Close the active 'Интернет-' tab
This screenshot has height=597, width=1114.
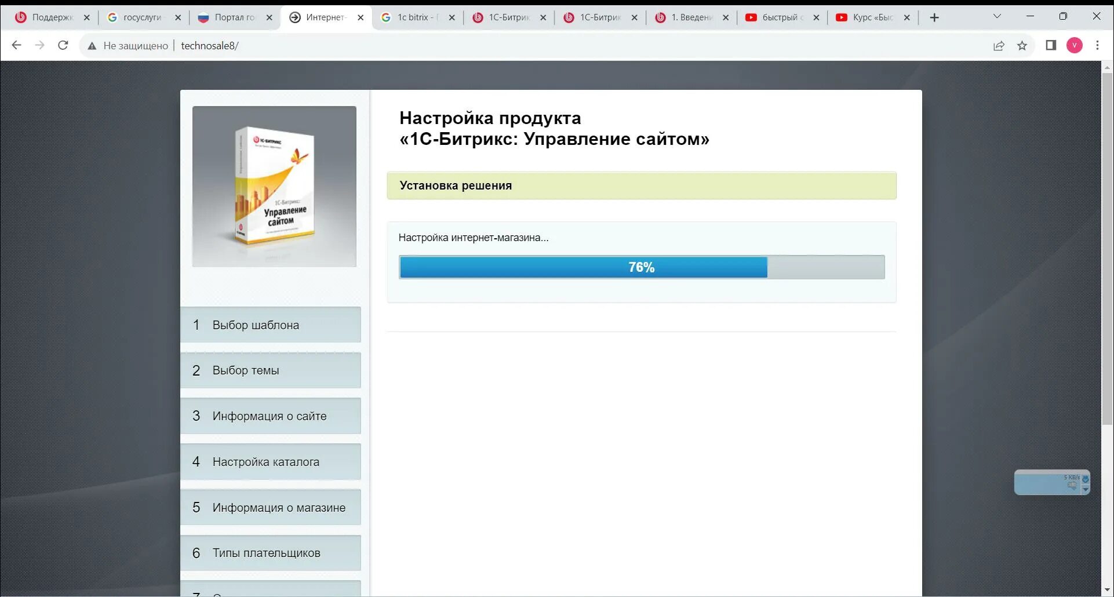coord(361,17)
